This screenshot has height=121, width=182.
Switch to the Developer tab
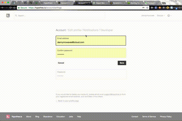tap(106, 30)
